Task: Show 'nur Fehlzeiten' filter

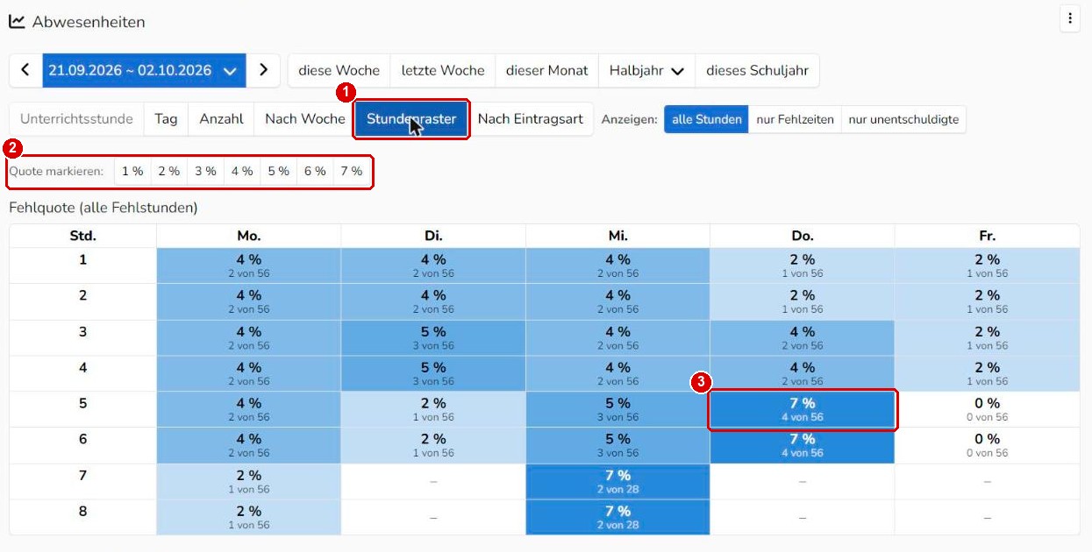Action: tap(795, 119)
